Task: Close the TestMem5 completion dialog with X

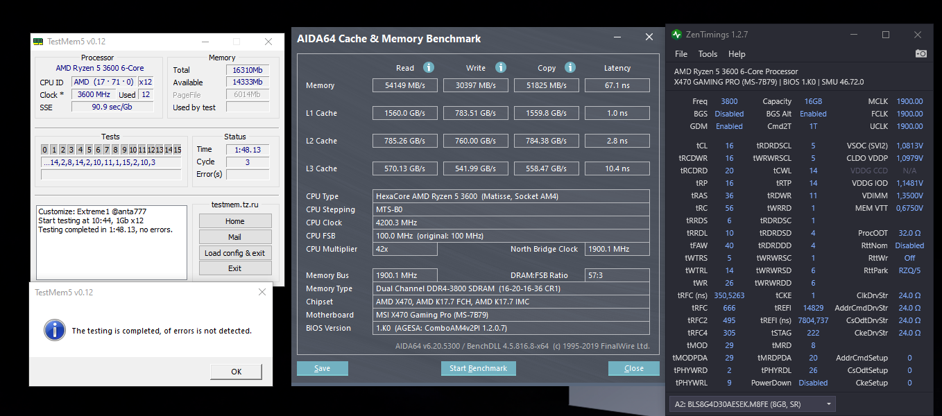Action: 262,293
